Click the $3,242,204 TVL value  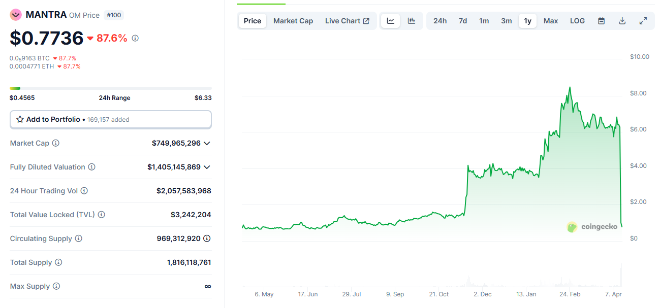[191, 215]
